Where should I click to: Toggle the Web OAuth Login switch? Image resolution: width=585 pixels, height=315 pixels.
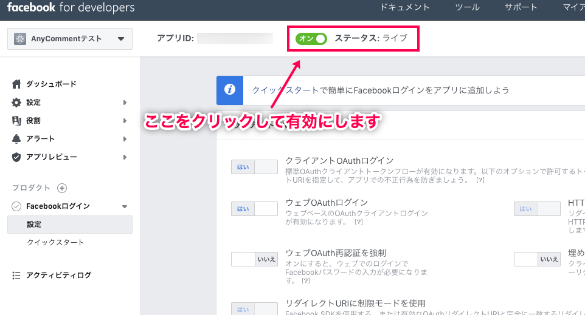tap(254, 209)
